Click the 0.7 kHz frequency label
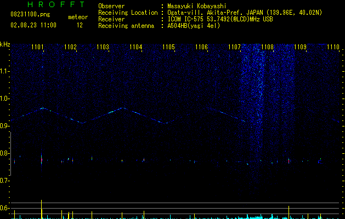Image resolution: width=345 pixels, height=219 pixels. 4,181
